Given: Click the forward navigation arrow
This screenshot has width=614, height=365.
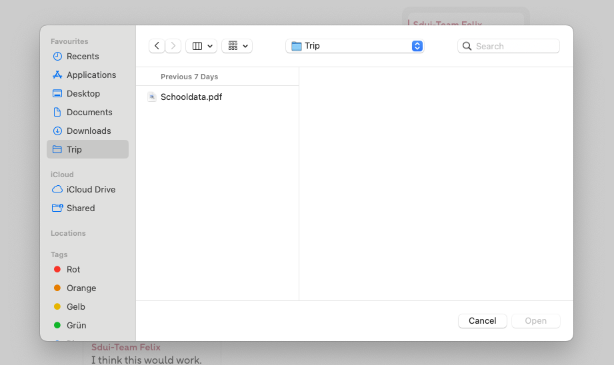Looking at the screenshot, I should coord(173,46).
